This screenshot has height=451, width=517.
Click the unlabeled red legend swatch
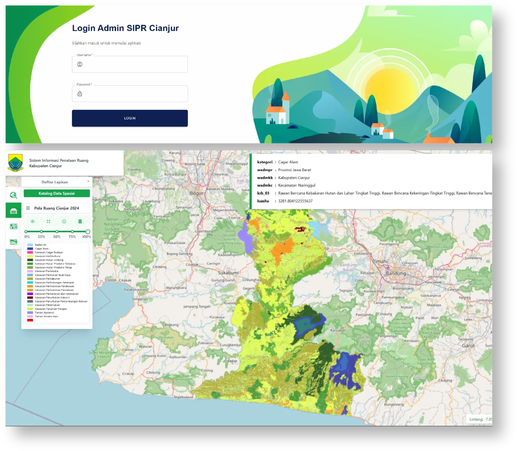coord(30,320)
